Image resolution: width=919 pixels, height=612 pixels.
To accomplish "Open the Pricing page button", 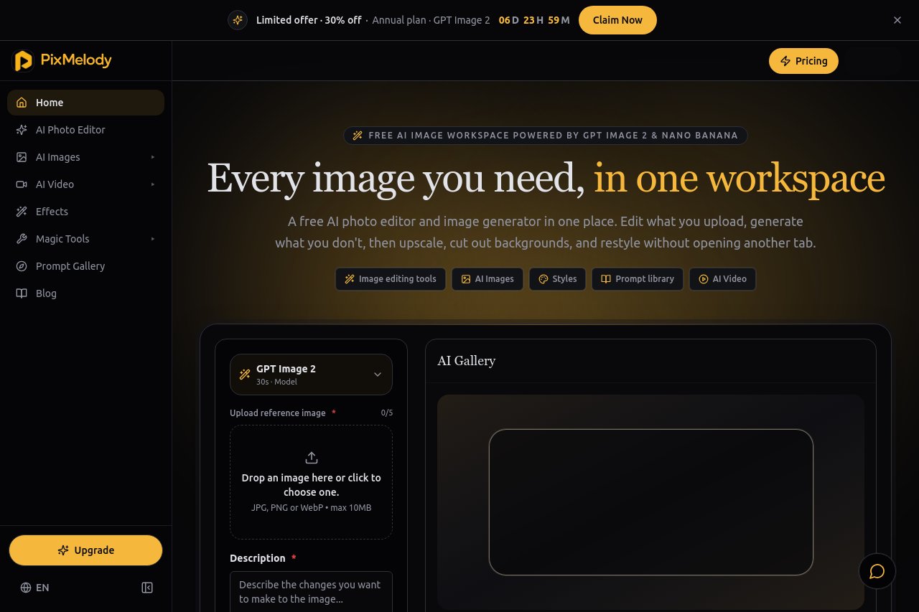I will click(803, 61).
